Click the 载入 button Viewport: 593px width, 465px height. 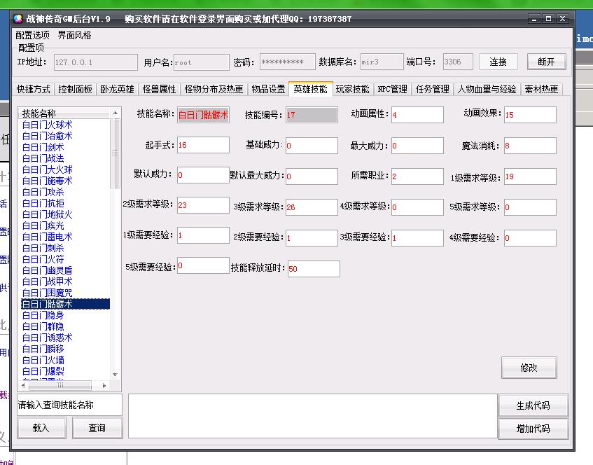point(41,428)
